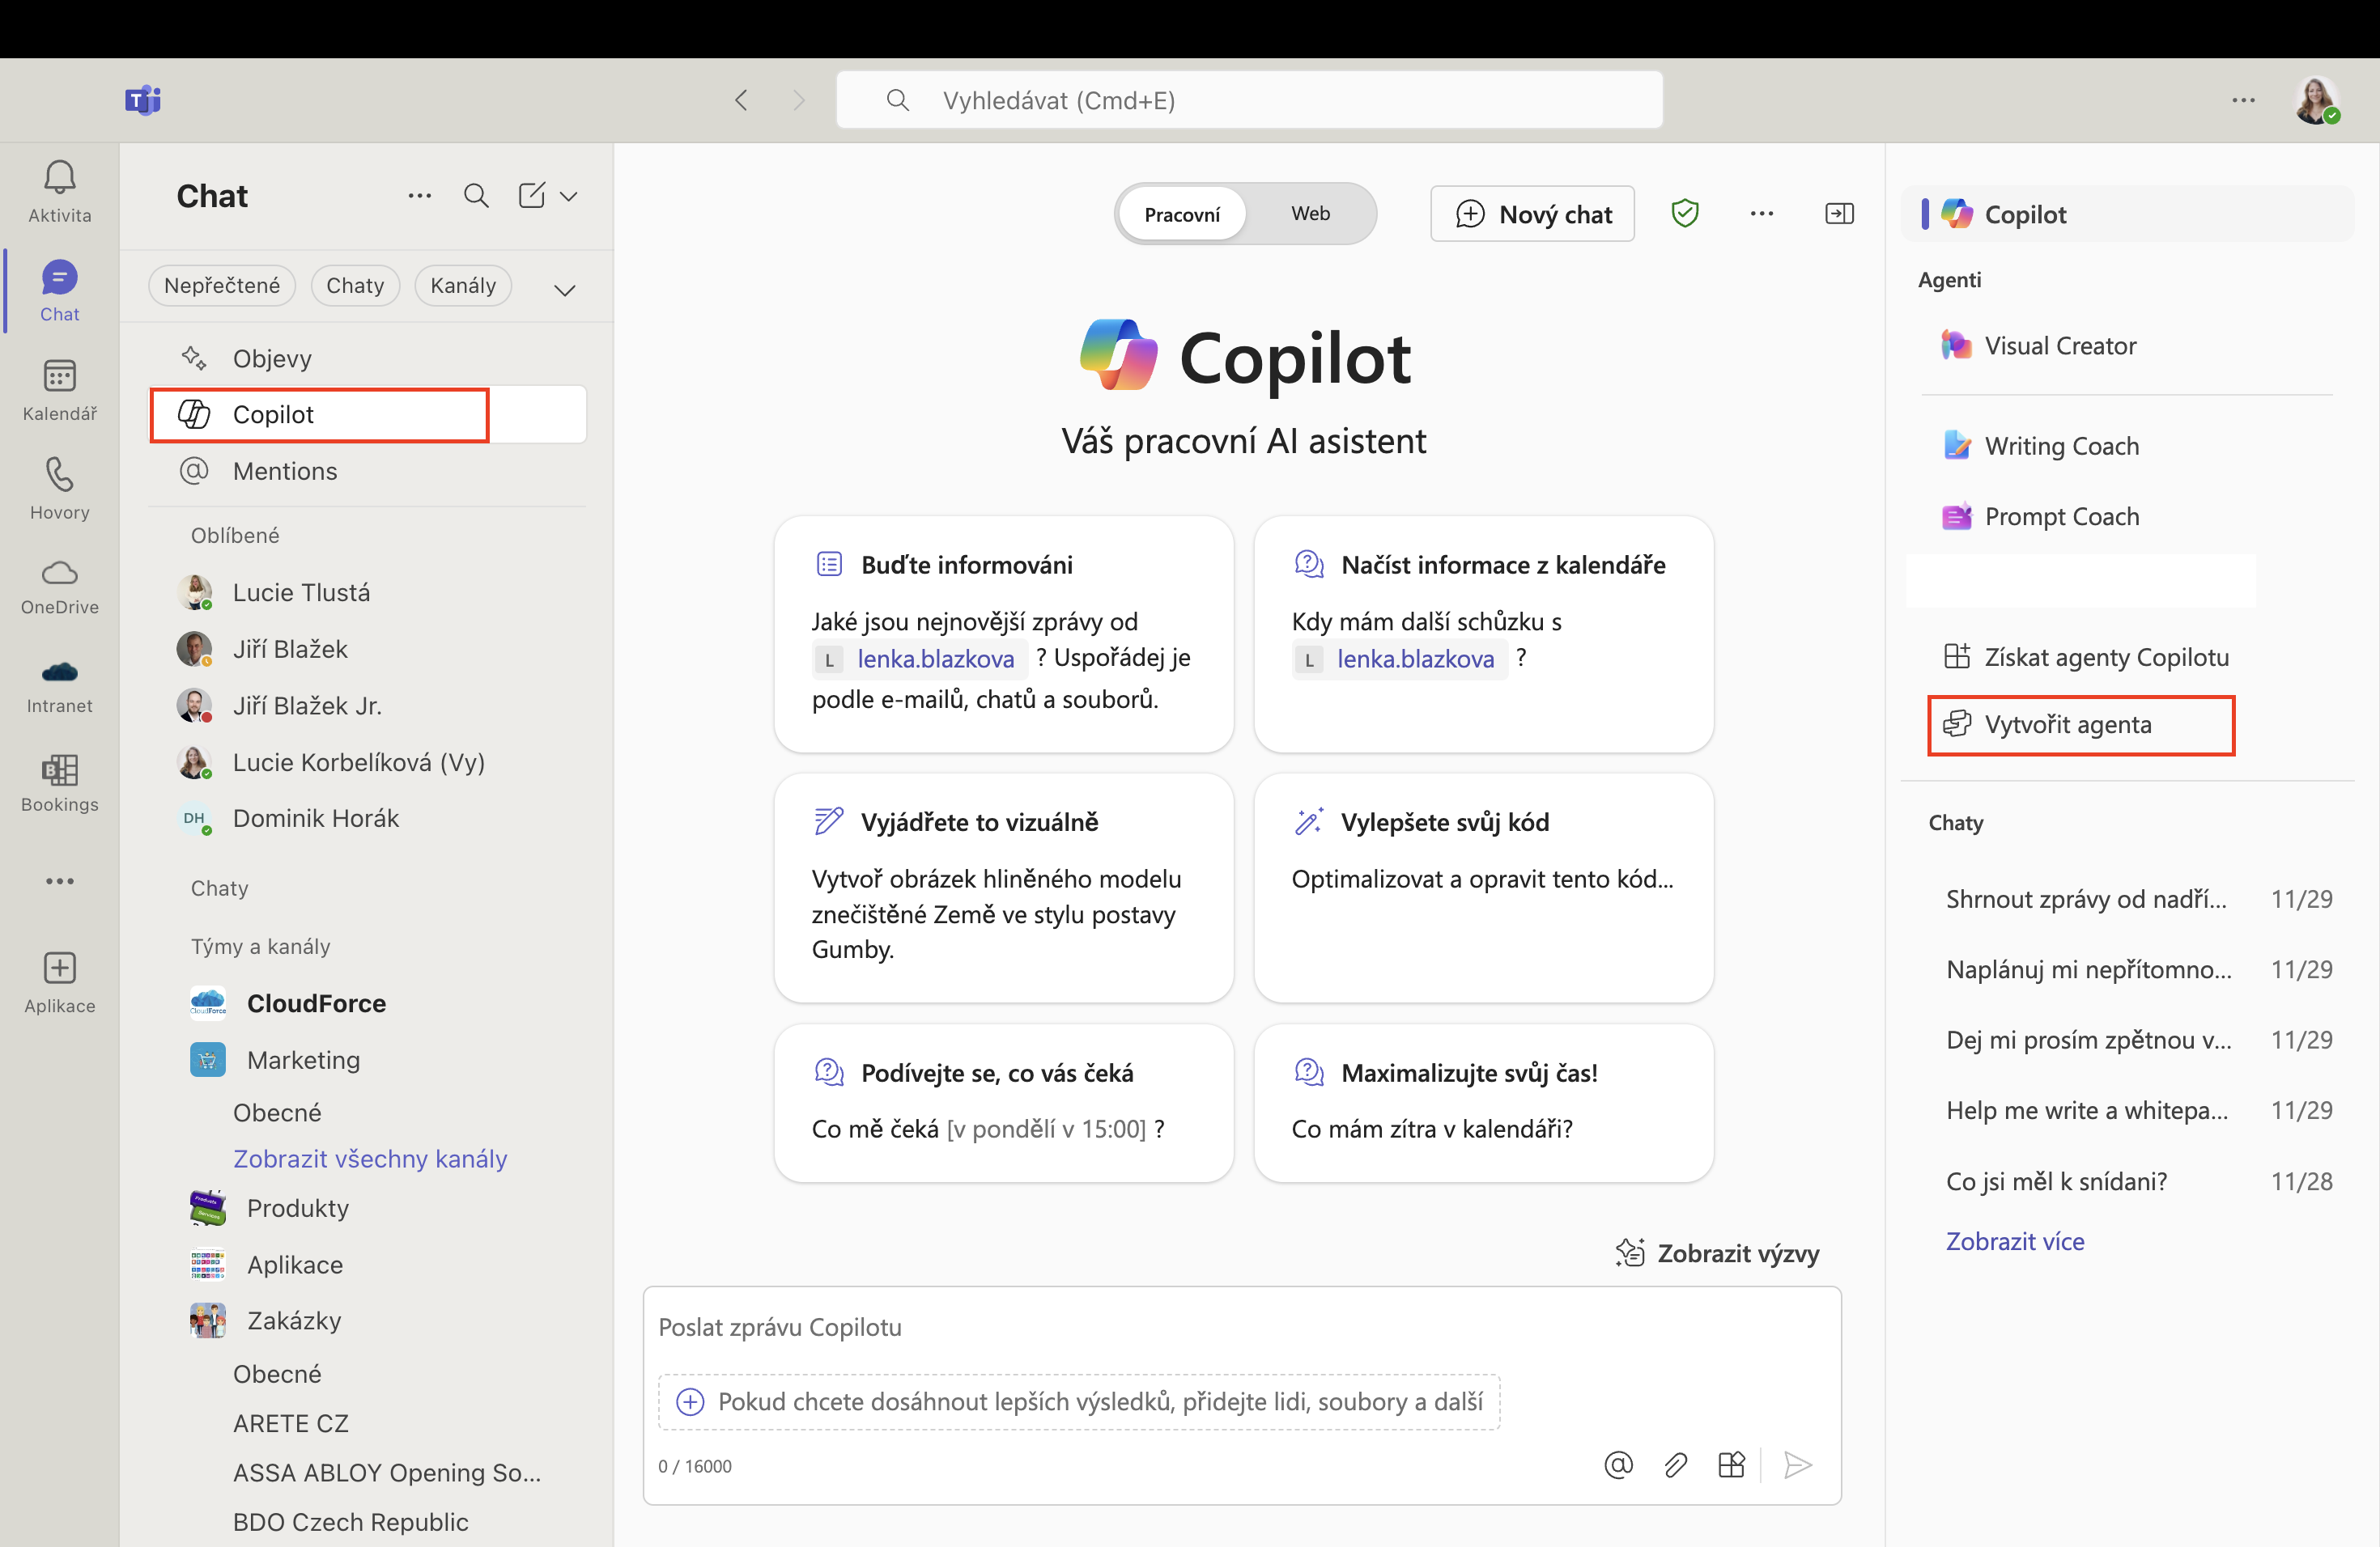Viewport: 2380px width, 1547px height.
Task: Filter chats by Nepřečtené
Action: point(222,286)
